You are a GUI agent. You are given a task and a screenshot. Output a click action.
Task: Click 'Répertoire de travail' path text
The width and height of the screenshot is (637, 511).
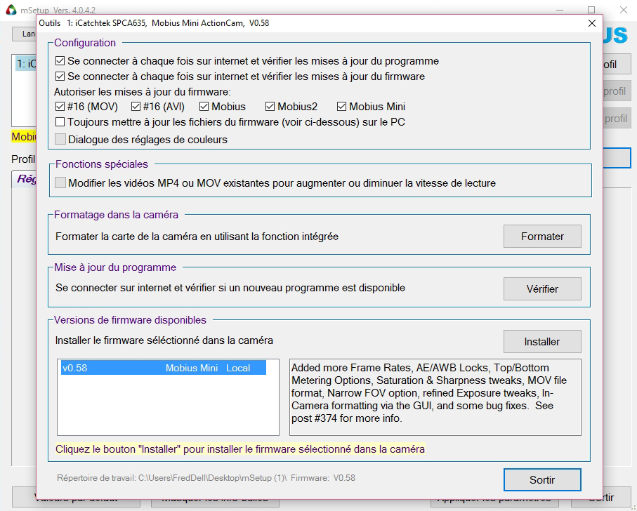pos(206,478)
